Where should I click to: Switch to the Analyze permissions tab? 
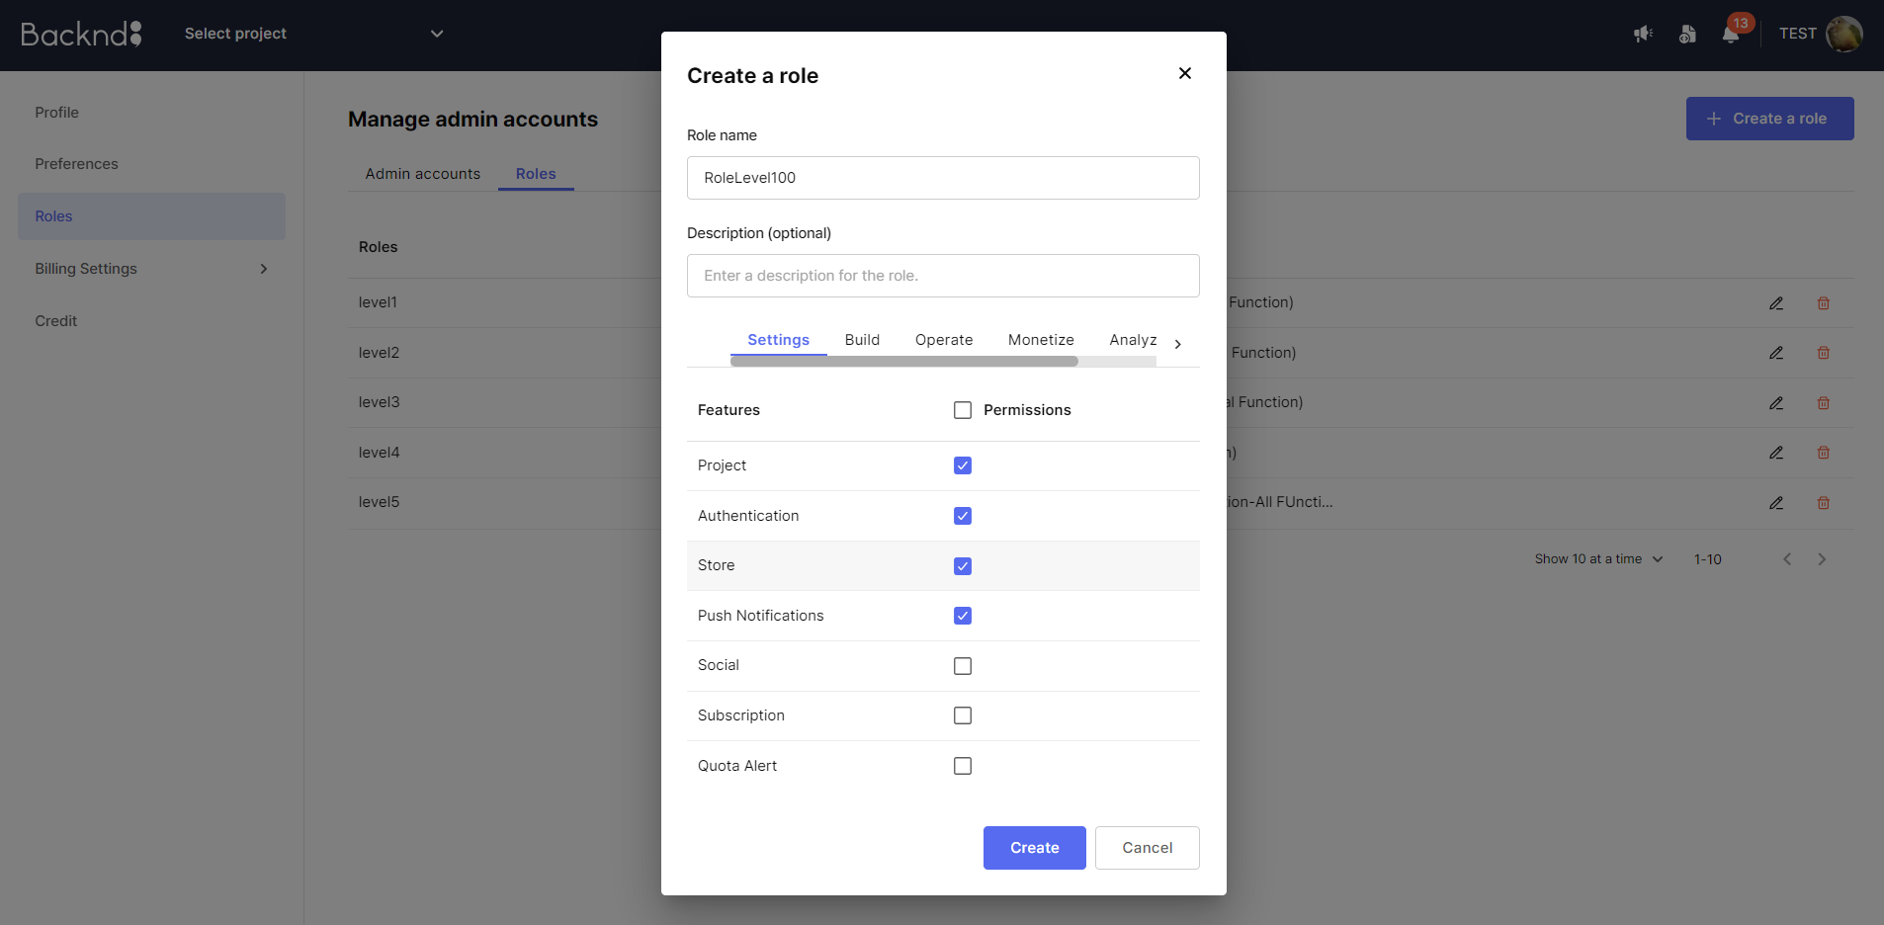coord(1133,340)
